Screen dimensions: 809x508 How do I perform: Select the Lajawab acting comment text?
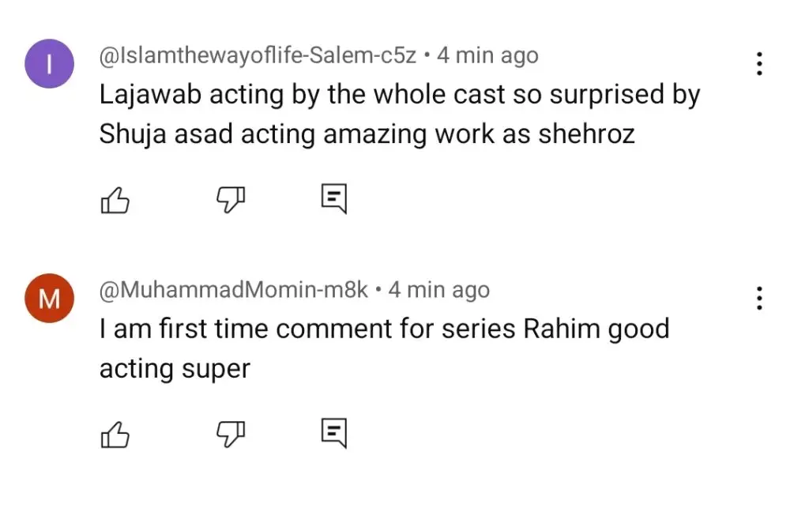pos(400,114)
